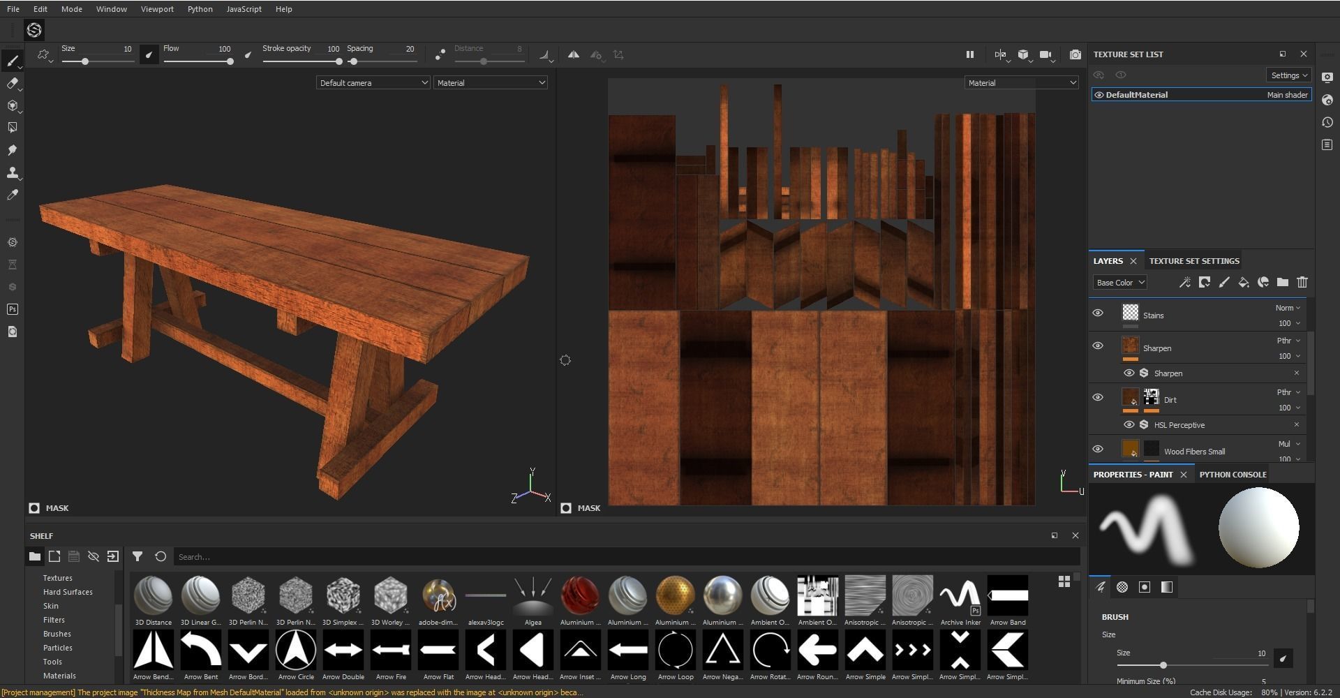Change Stains layer Norm blend mode
Screen dimensions: 1340x698
(1288, 308)
